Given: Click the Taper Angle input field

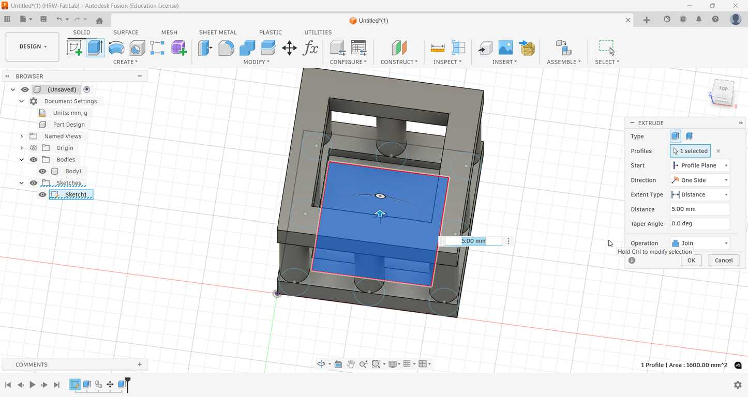Looking at the screenshot, I should click(700, 224).
